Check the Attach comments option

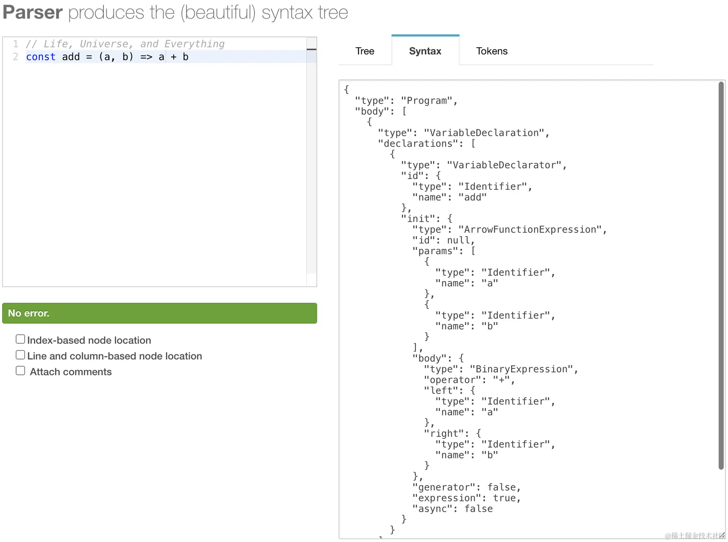20,371
